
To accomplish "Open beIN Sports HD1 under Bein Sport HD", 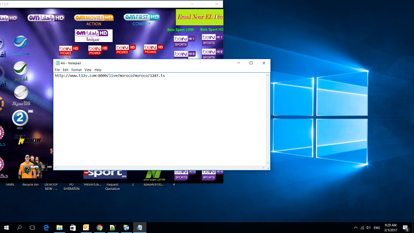I will pos(212,39).
